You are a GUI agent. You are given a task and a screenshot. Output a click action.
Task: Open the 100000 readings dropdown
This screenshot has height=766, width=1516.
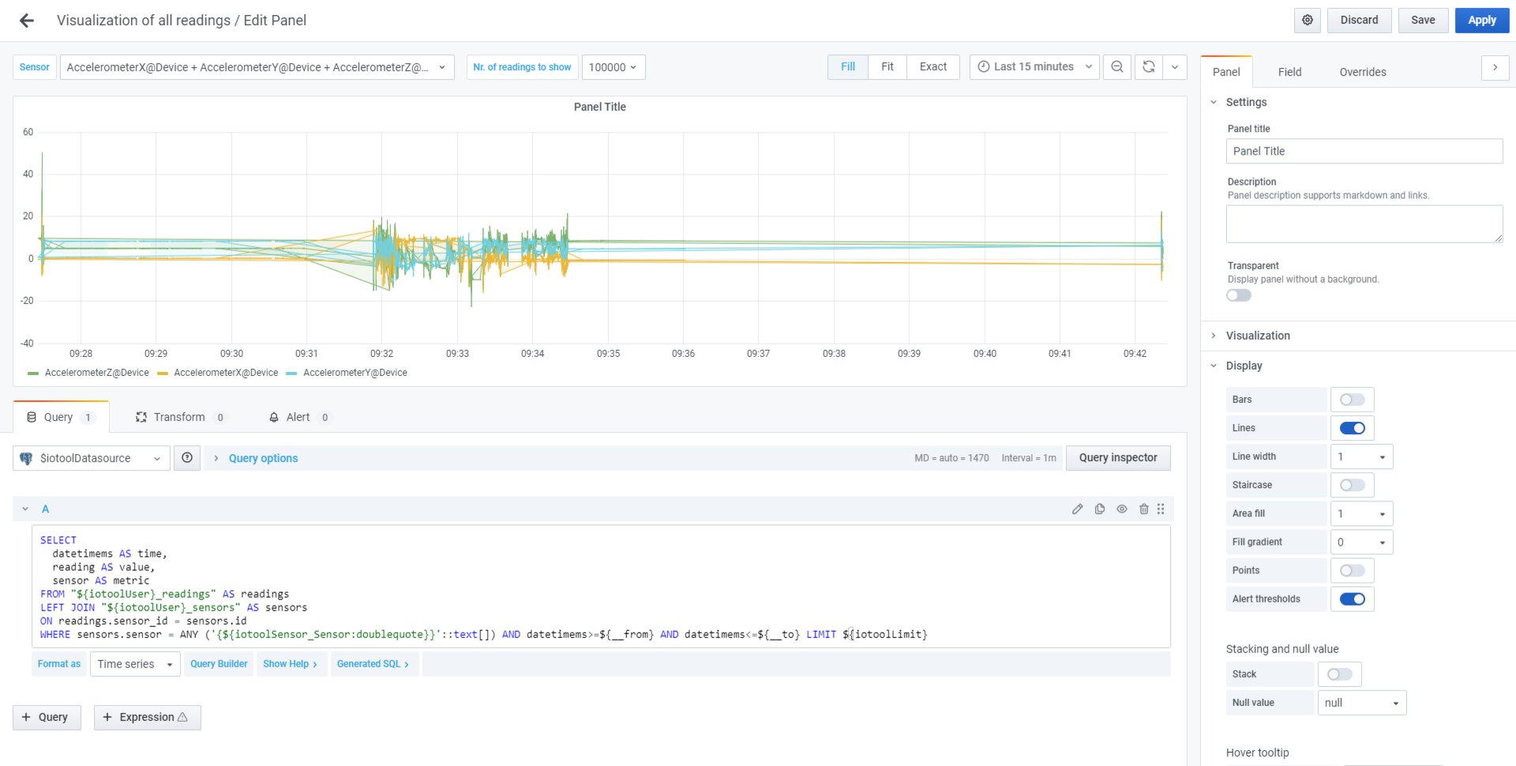pyautogui.click(x=614, y=67)
